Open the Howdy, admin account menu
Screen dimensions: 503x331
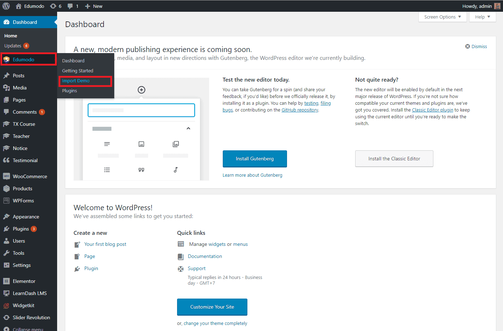tap(479, 6)
